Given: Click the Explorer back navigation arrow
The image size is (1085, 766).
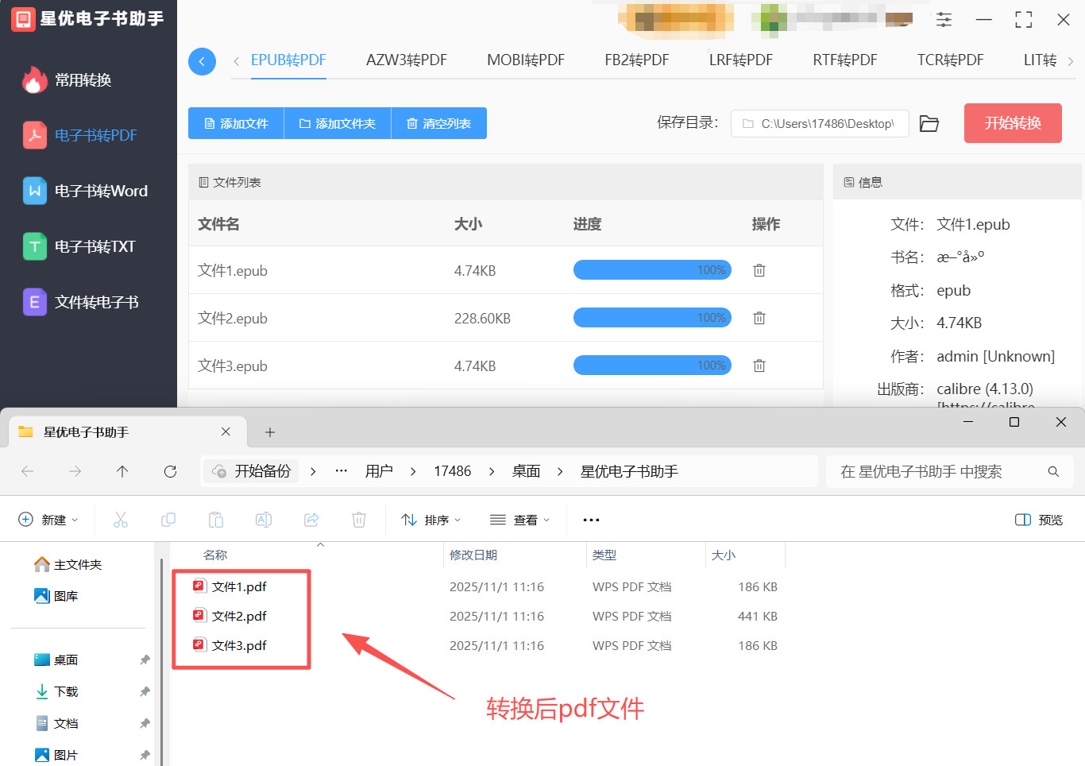Looking at the screenshot, I should (x=27, y=471).
